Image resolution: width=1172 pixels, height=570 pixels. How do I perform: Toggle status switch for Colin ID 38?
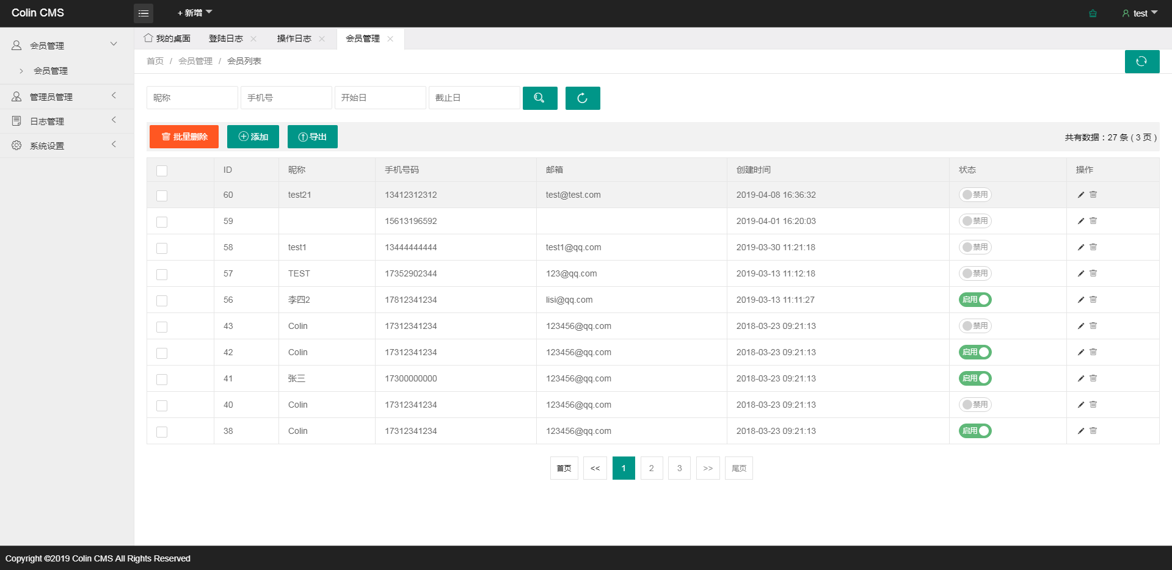tap(975, 431)
